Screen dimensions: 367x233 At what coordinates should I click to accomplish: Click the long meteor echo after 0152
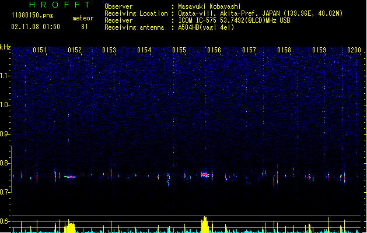point(70,177)
